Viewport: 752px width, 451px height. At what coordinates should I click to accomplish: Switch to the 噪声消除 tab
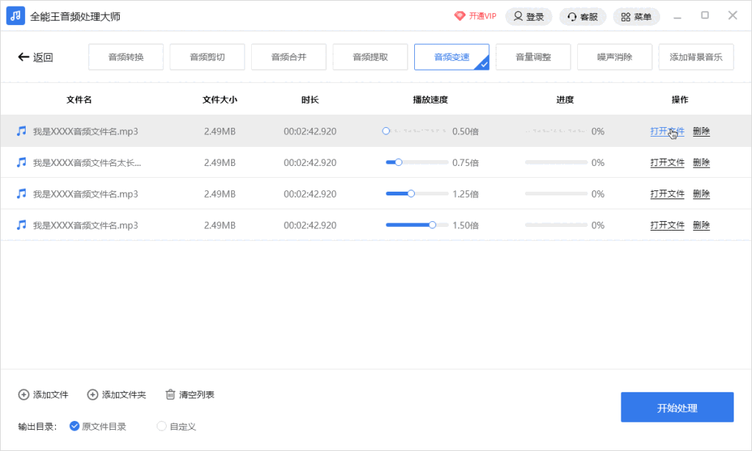pyautogui.click(x=614, y=57)
